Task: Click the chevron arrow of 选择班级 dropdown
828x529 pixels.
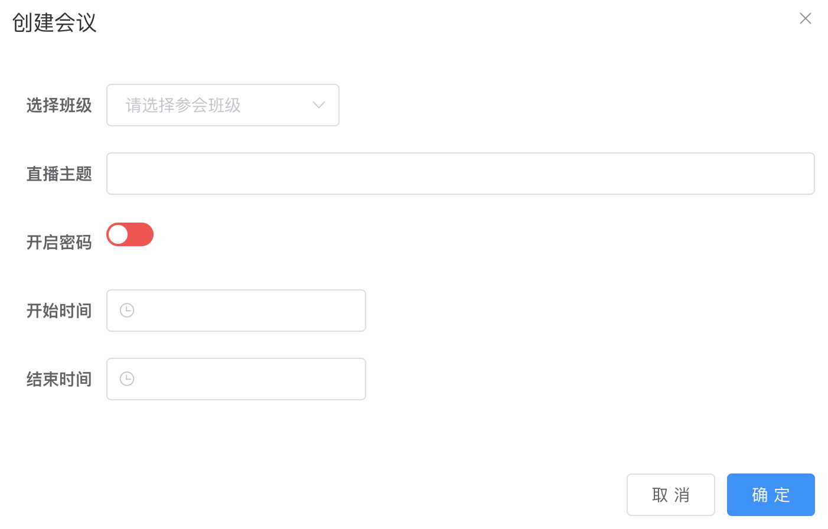Action: 319,105
